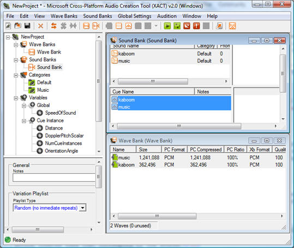Click the New Sound Bank toolbar icon
This screenshot has width=294, height=248.
click(96, 26)
